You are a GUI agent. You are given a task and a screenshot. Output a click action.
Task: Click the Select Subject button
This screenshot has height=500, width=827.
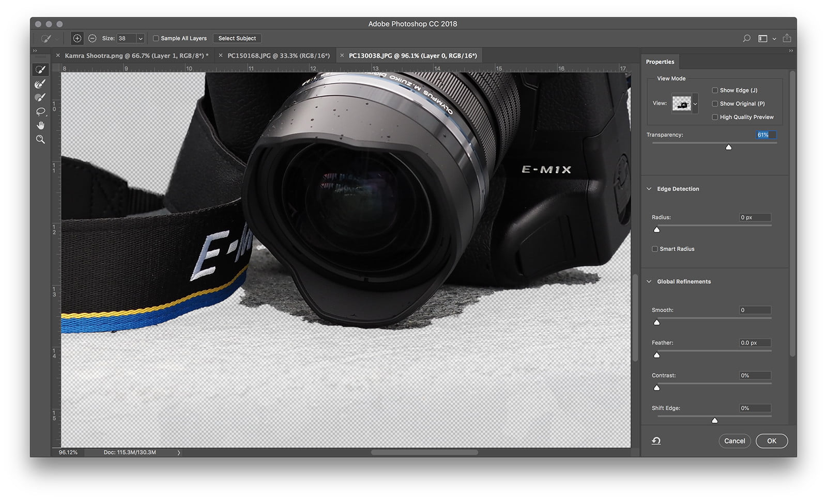(x=237, y=38)
